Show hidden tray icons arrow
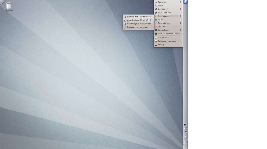The width and height of the screenshot is (267, 149). coord(185,136)
